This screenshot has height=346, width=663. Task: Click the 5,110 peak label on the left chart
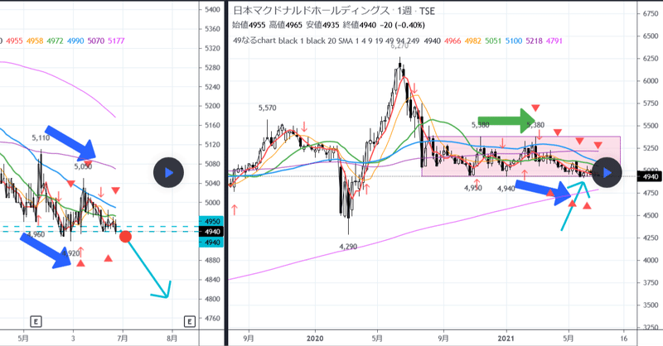pyautogui.click(x=41, y=137)
